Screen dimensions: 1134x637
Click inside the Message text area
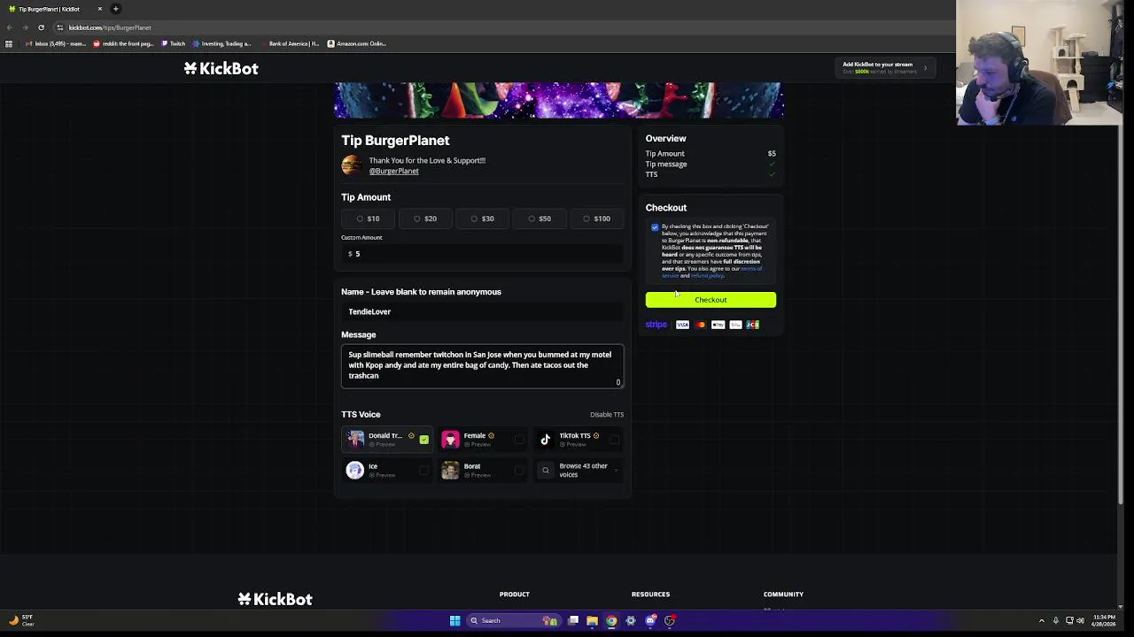click(483, 365)
